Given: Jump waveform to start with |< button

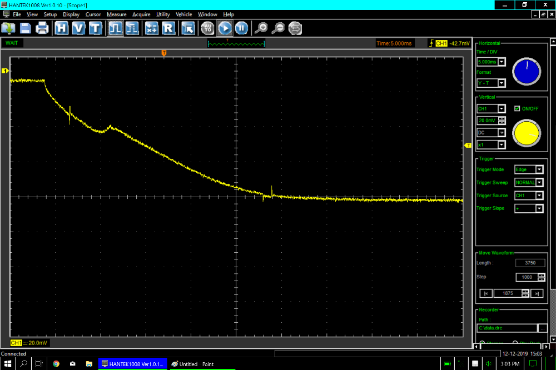Looking at the screenshot, I should coord(485,293).
